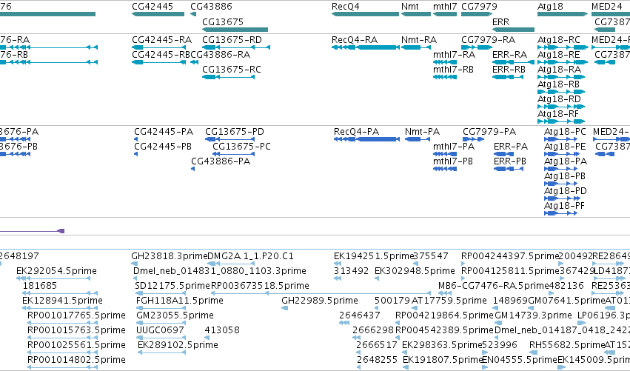Viewport: 630px width, 371px height.
Task: Select the ERR-RA transcript label
Action: click(x=509, y=55)
